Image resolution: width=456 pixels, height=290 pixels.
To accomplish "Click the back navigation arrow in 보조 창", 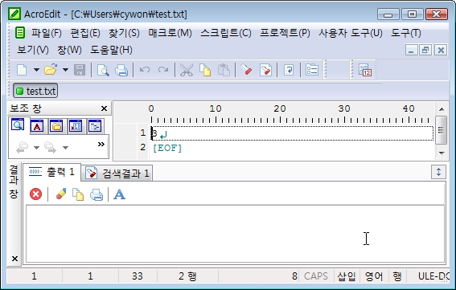I will click(23, 147).
